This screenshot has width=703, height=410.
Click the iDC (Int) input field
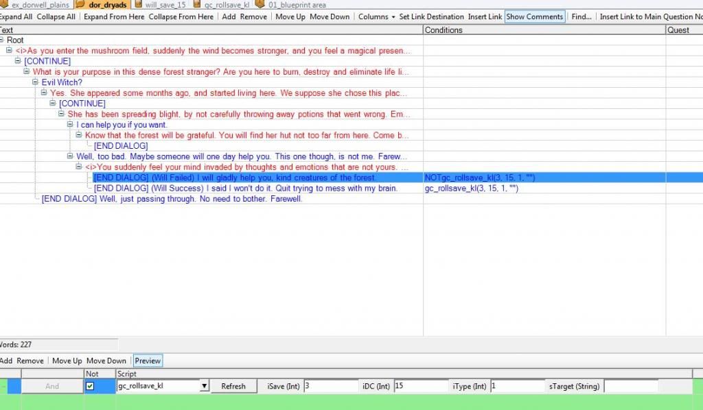click(420, 386)
